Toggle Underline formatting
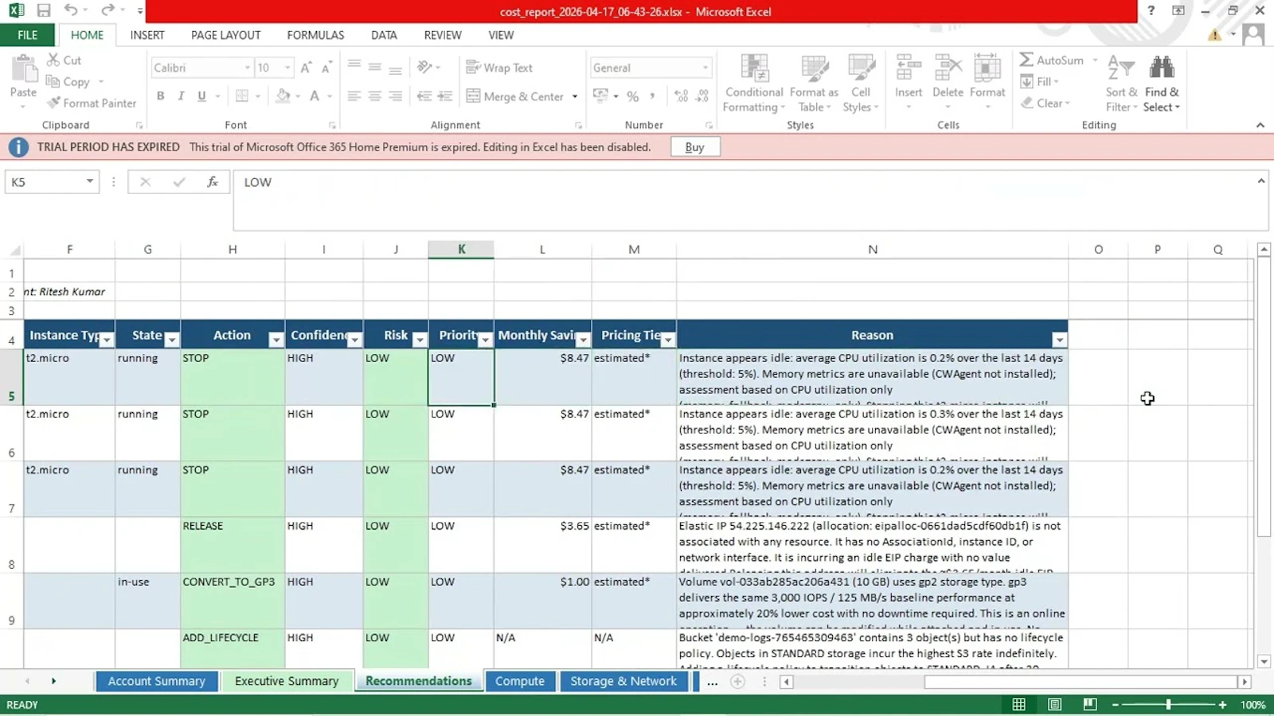1274x716 pixels. click(201, 95)
